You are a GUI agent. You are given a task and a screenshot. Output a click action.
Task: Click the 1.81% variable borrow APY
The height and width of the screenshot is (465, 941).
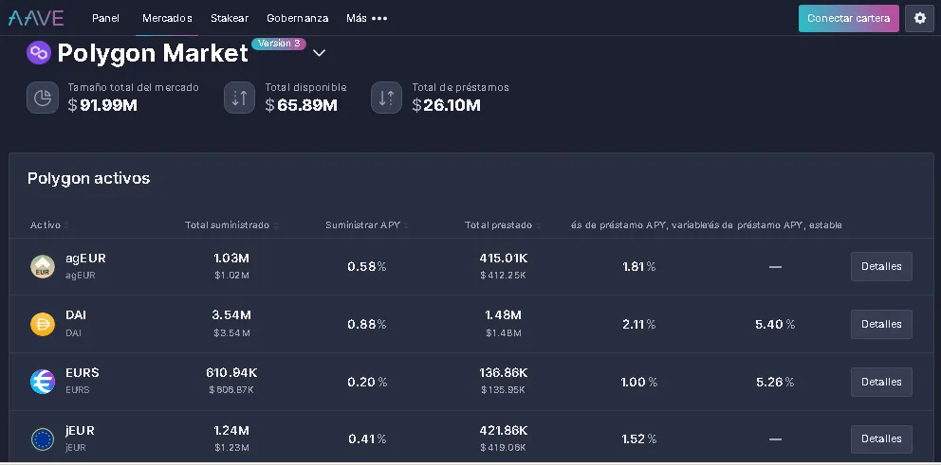tap(639, 267)
